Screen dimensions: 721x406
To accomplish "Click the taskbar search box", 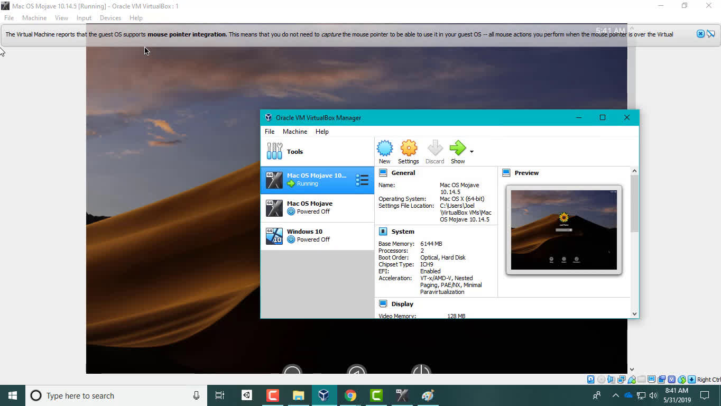I will (x=116, y=395).
